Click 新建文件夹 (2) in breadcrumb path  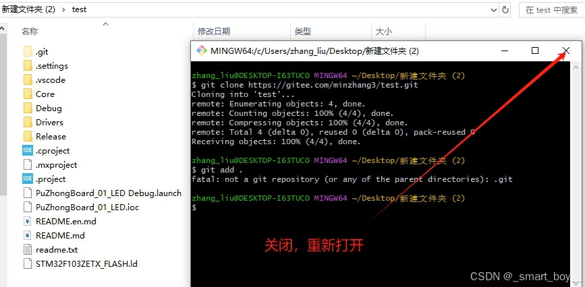pos(28,9)
